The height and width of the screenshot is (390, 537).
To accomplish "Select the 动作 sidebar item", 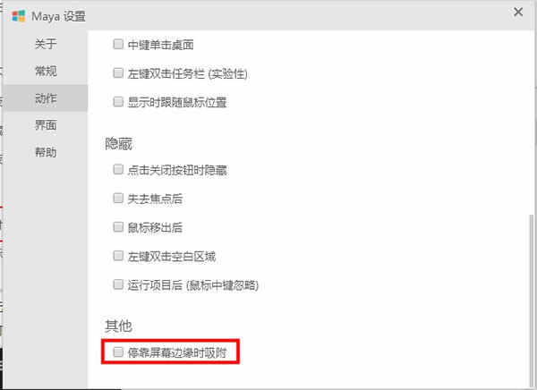I will (x=46, y=98).
